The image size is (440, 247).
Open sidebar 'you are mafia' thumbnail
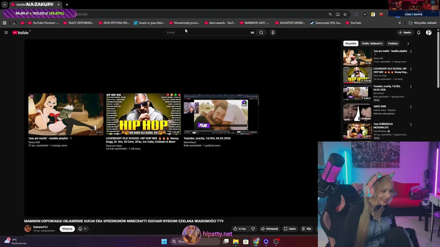tap(357, 57)
